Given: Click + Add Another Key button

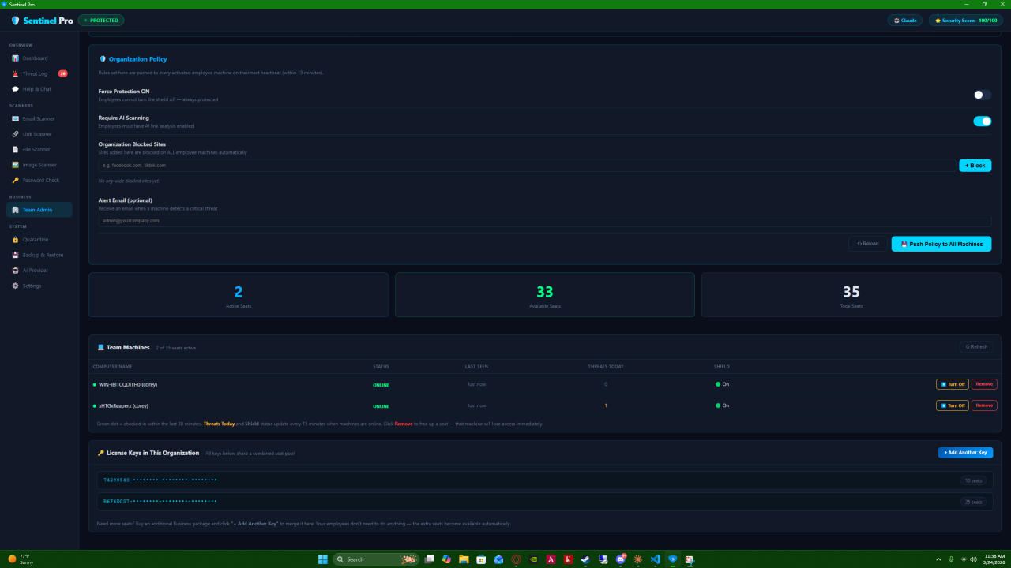Looking at the screenshot, I should 965,453.
